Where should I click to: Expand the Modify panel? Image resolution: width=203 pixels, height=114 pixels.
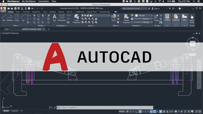click(x=42, y=26)
